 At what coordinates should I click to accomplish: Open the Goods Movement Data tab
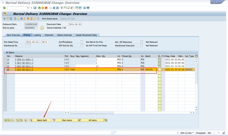point(87,35)
